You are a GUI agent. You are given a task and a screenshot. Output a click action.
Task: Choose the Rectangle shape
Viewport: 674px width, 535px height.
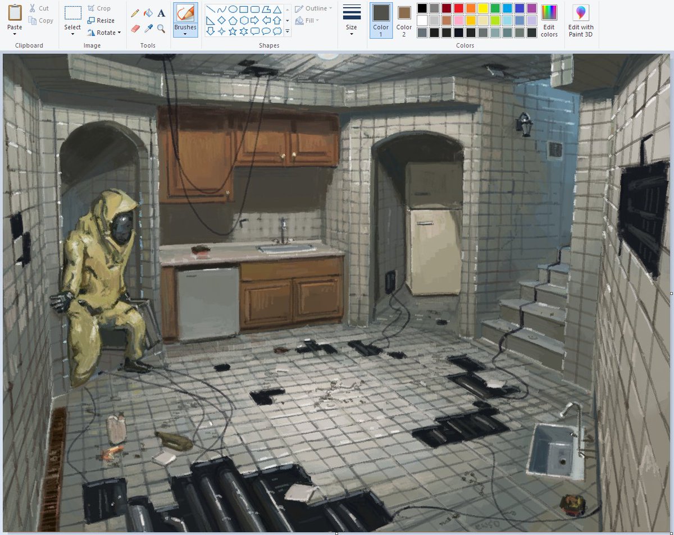click(244, 9)
